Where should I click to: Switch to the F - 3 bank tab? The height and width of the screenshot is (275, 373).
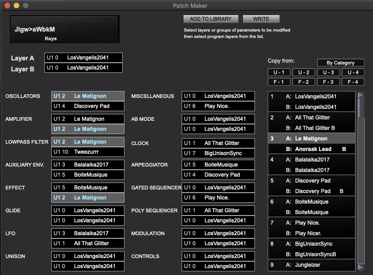point(328,82)
